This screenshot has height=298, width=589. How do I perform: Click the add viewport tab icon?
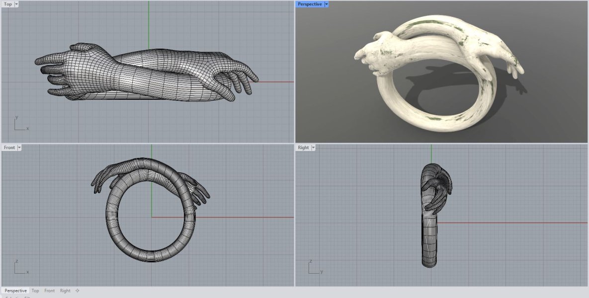77,291
